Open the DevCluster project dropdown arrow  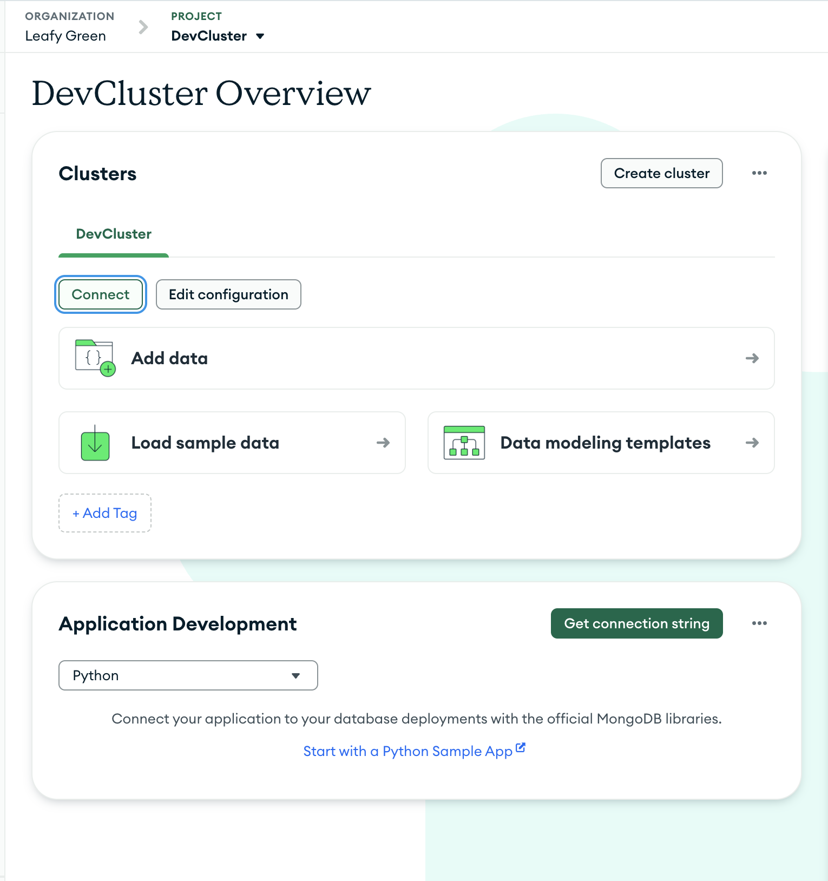coord(260,36)
